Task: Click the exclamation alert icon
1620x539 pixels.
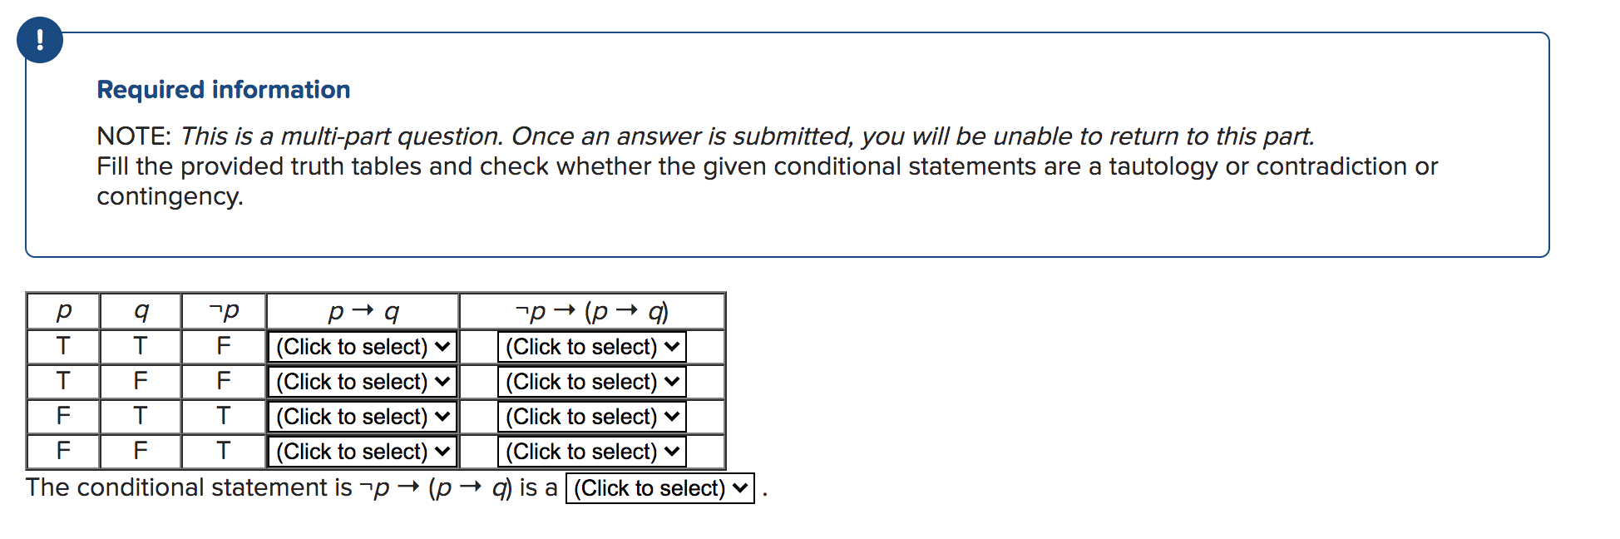Action: 40,40
